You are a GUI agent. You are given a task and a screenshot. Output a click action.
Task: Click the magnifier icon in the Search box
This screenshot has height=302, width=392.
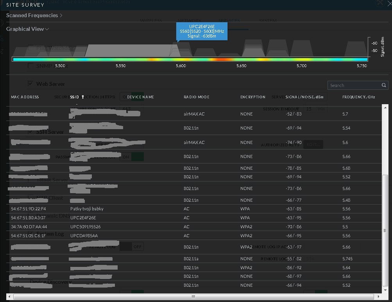[x=384, y=85]
